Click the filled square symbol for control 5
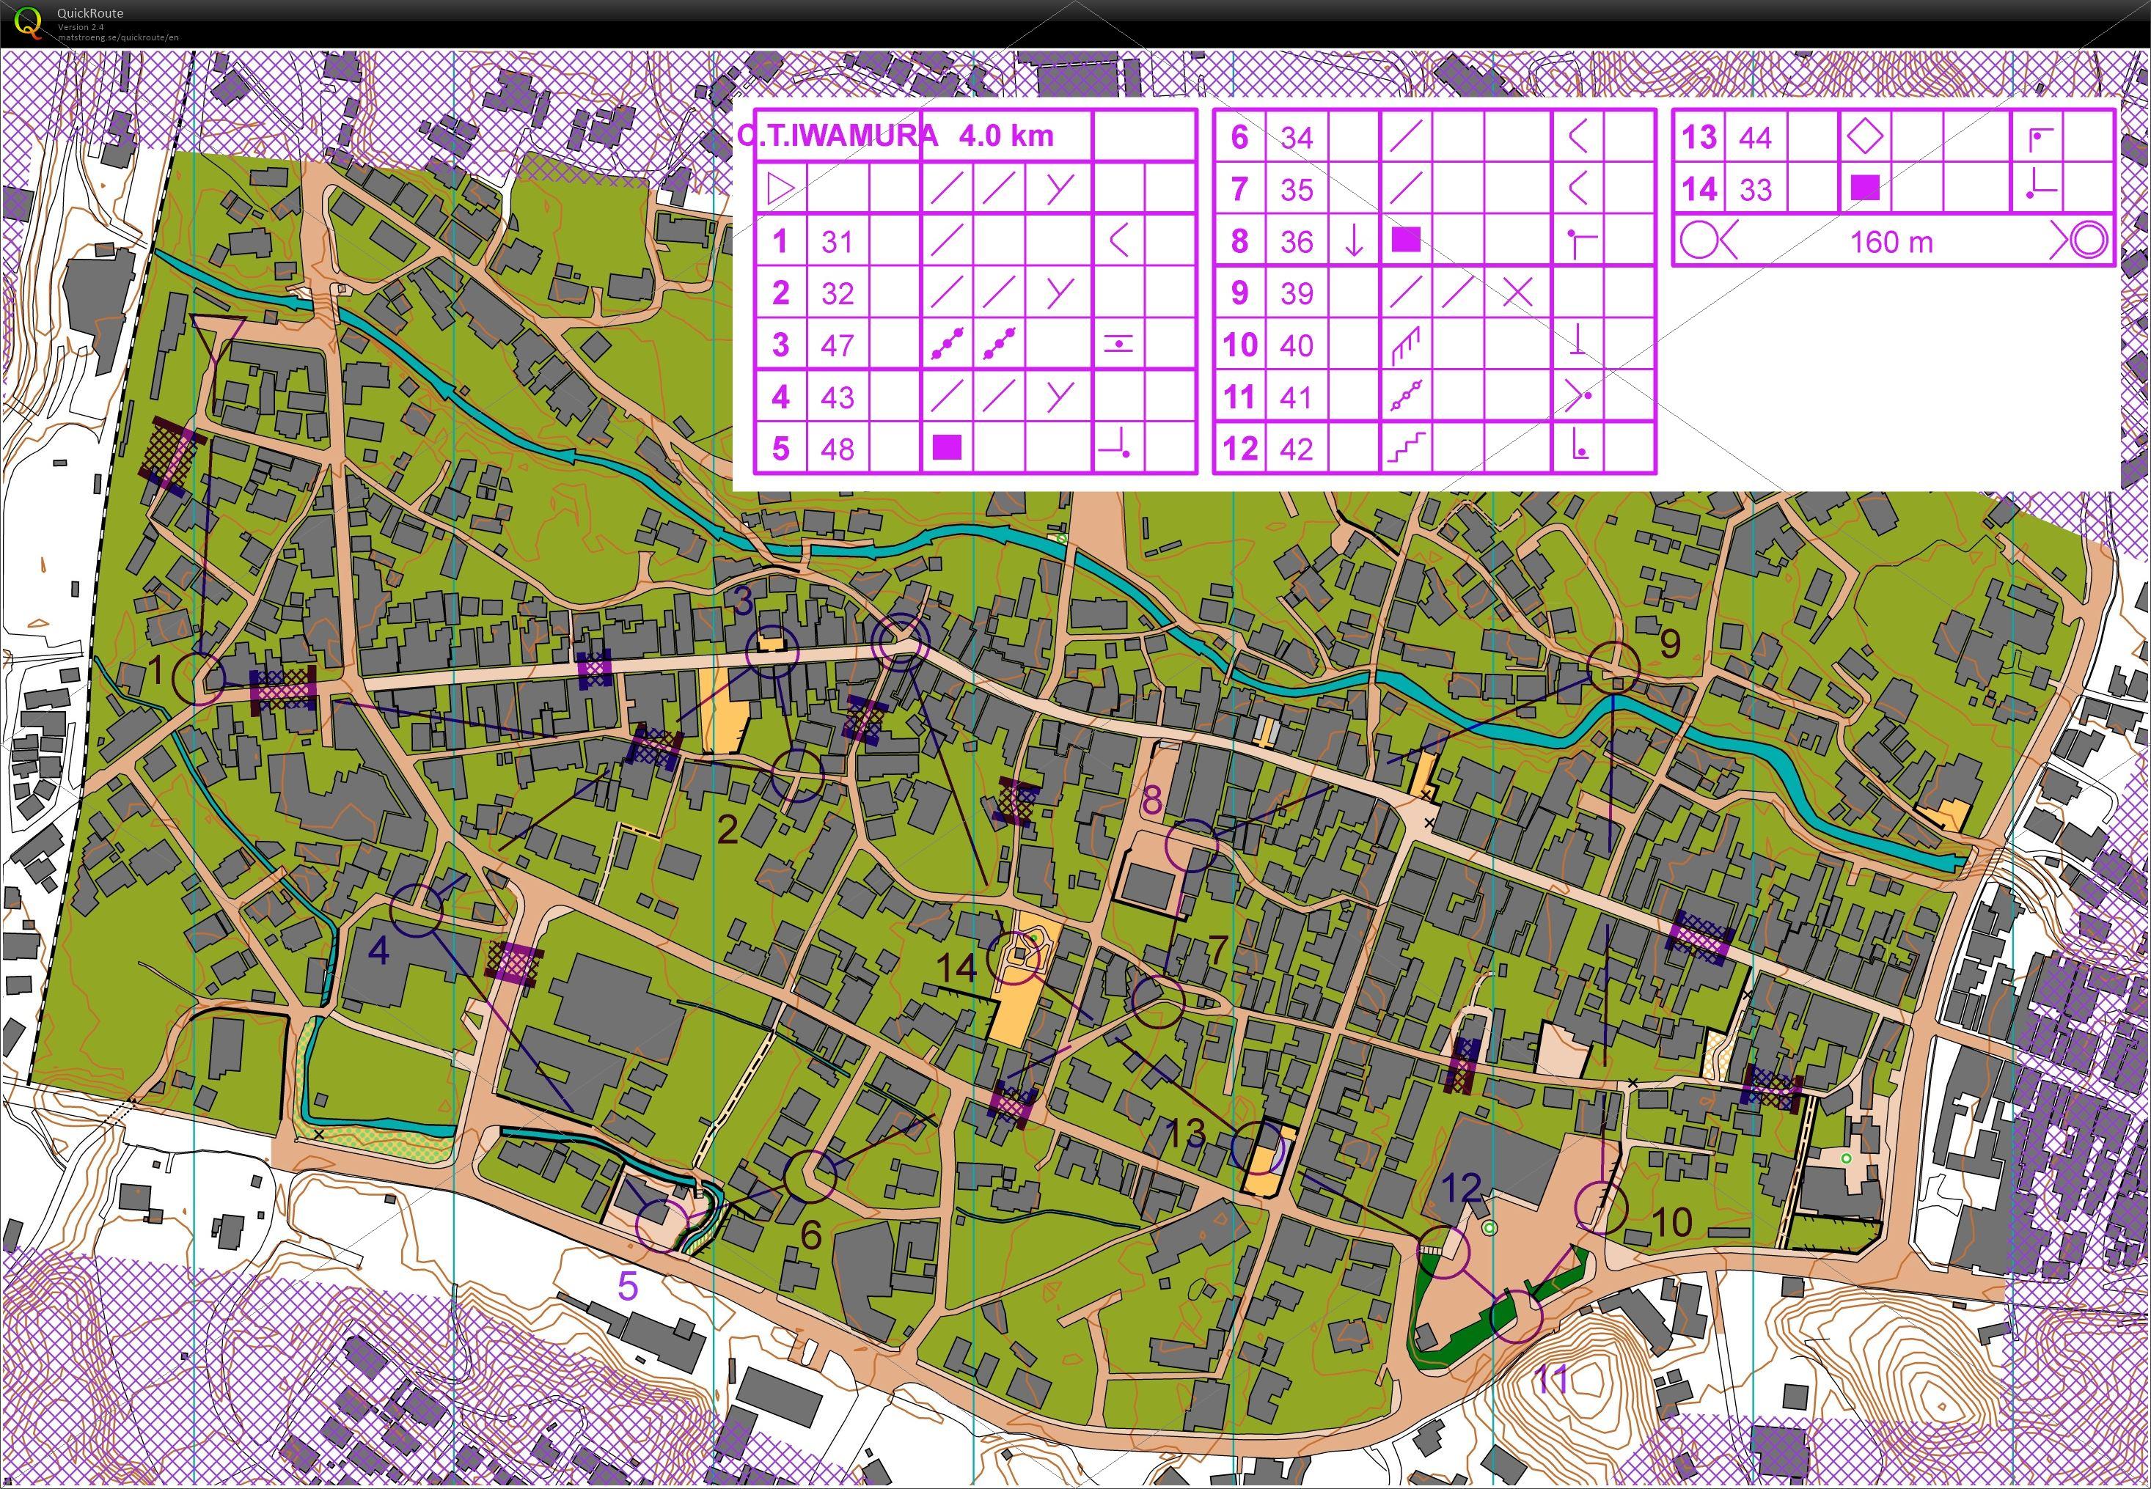 946,449
